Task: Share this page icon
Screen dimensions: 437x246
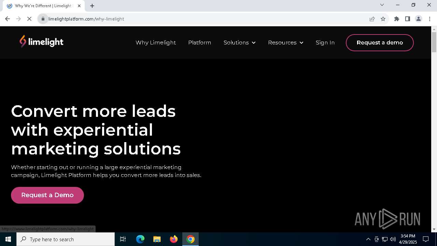Action: pos(372,19)
